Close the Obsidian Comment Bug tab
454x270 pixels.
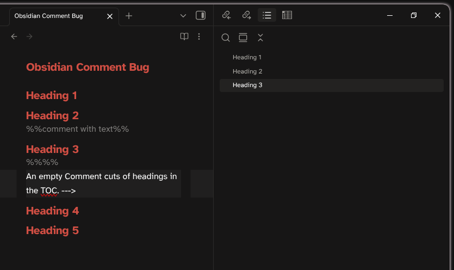pyautogui.click(x=110, y=16)
